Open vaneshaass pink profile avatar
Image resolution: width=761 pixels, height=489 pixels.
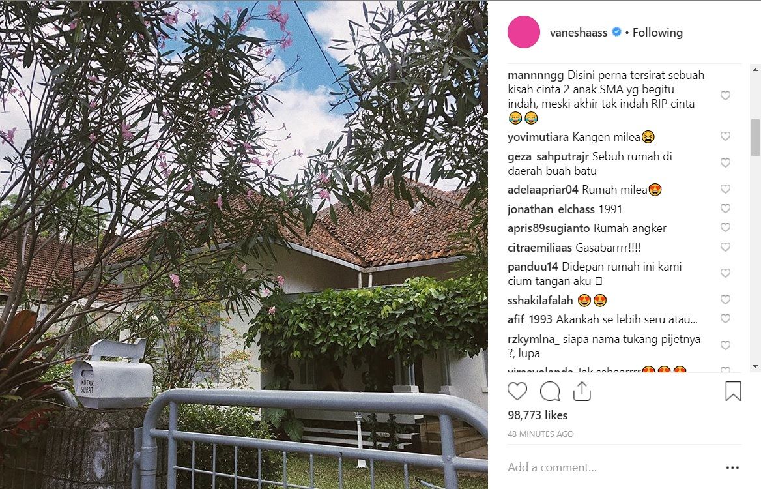coord(524,32)
